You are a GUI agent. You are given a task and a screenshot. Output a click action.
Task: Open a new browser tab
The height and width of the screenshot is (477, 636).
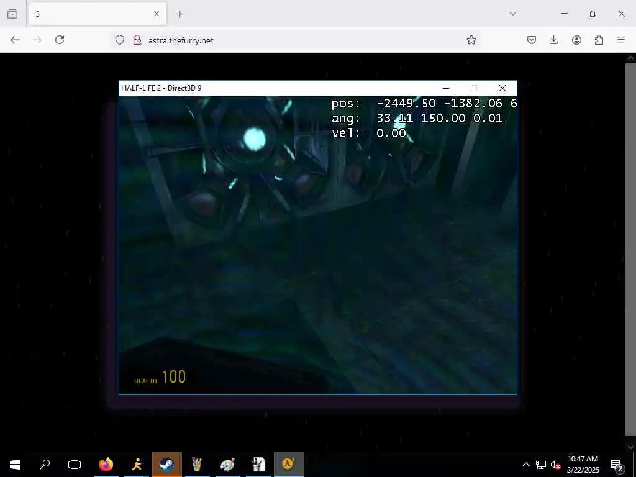coord(180,14)
